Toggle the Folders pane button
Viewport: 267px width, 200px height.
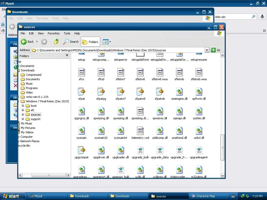(90, 42)
